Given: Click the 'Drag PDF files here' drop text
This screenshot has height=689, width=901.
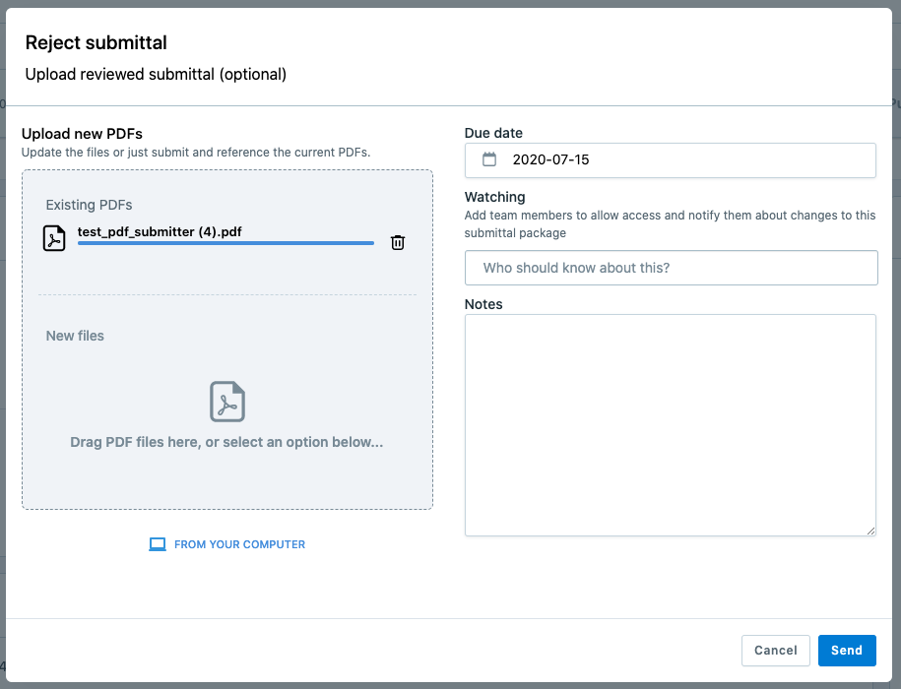Looking at the screenshot, I should point(226,442).
